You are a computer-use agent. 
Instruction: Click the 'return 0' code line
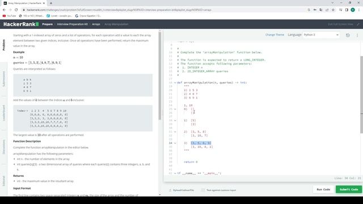(x=191, y=162)
